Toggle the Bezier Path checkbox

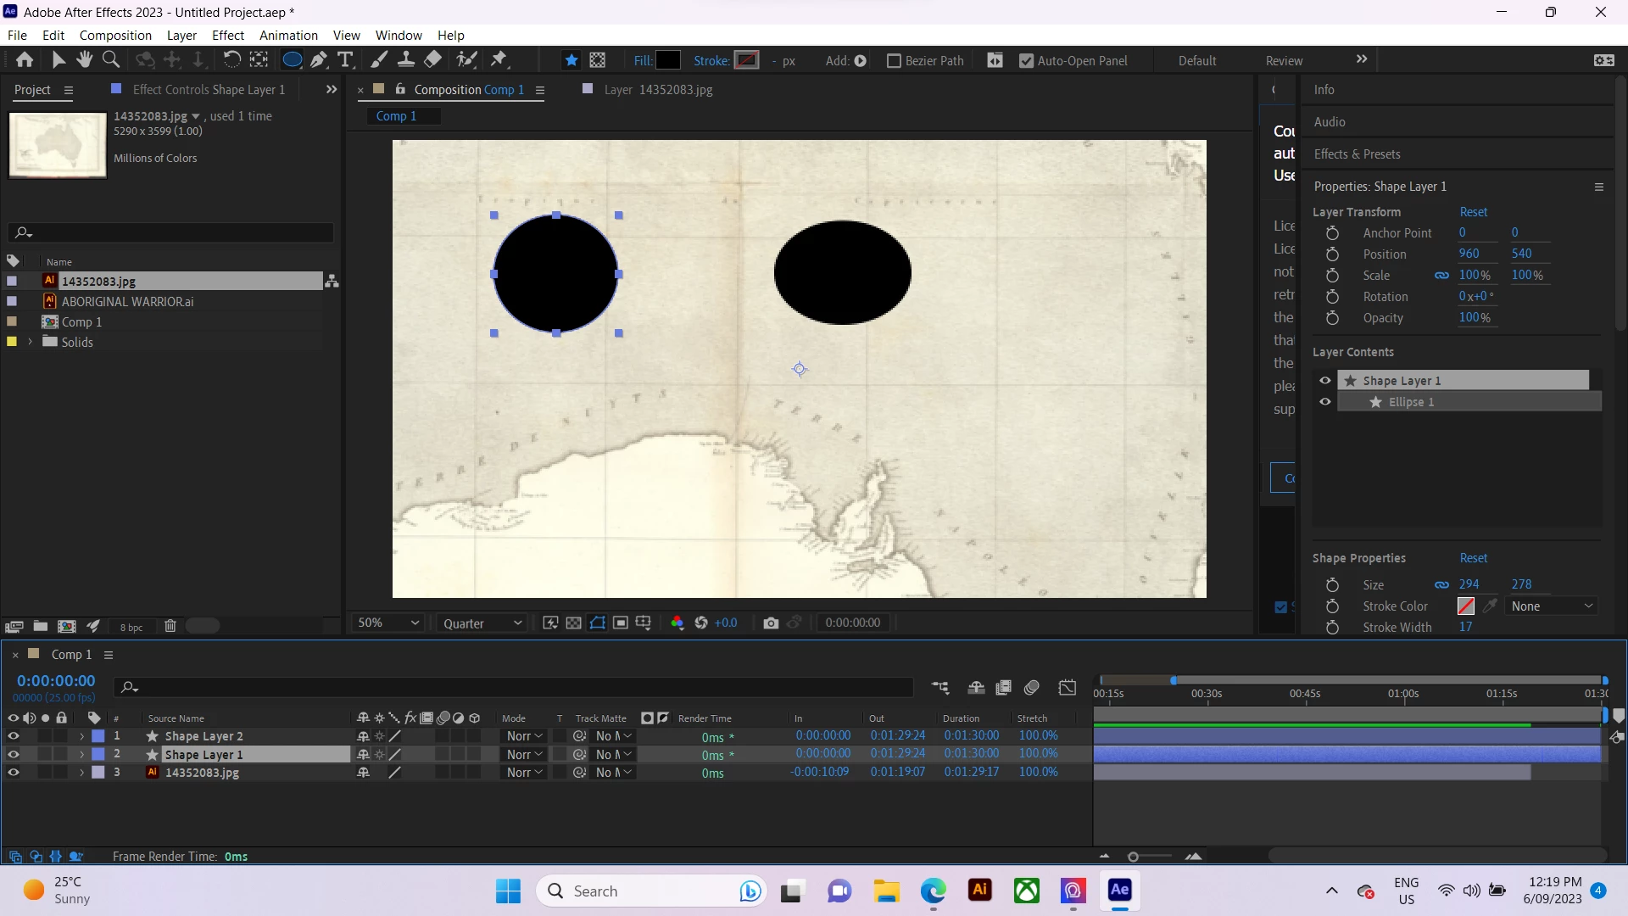pyautogui.click(x=894, y=61)
